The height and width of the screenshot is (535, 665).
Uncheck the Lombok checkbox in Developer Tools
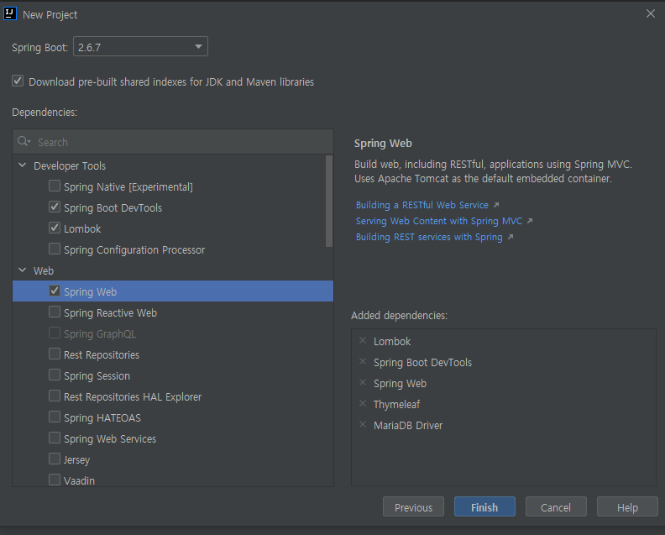click(x=55, y=228)
